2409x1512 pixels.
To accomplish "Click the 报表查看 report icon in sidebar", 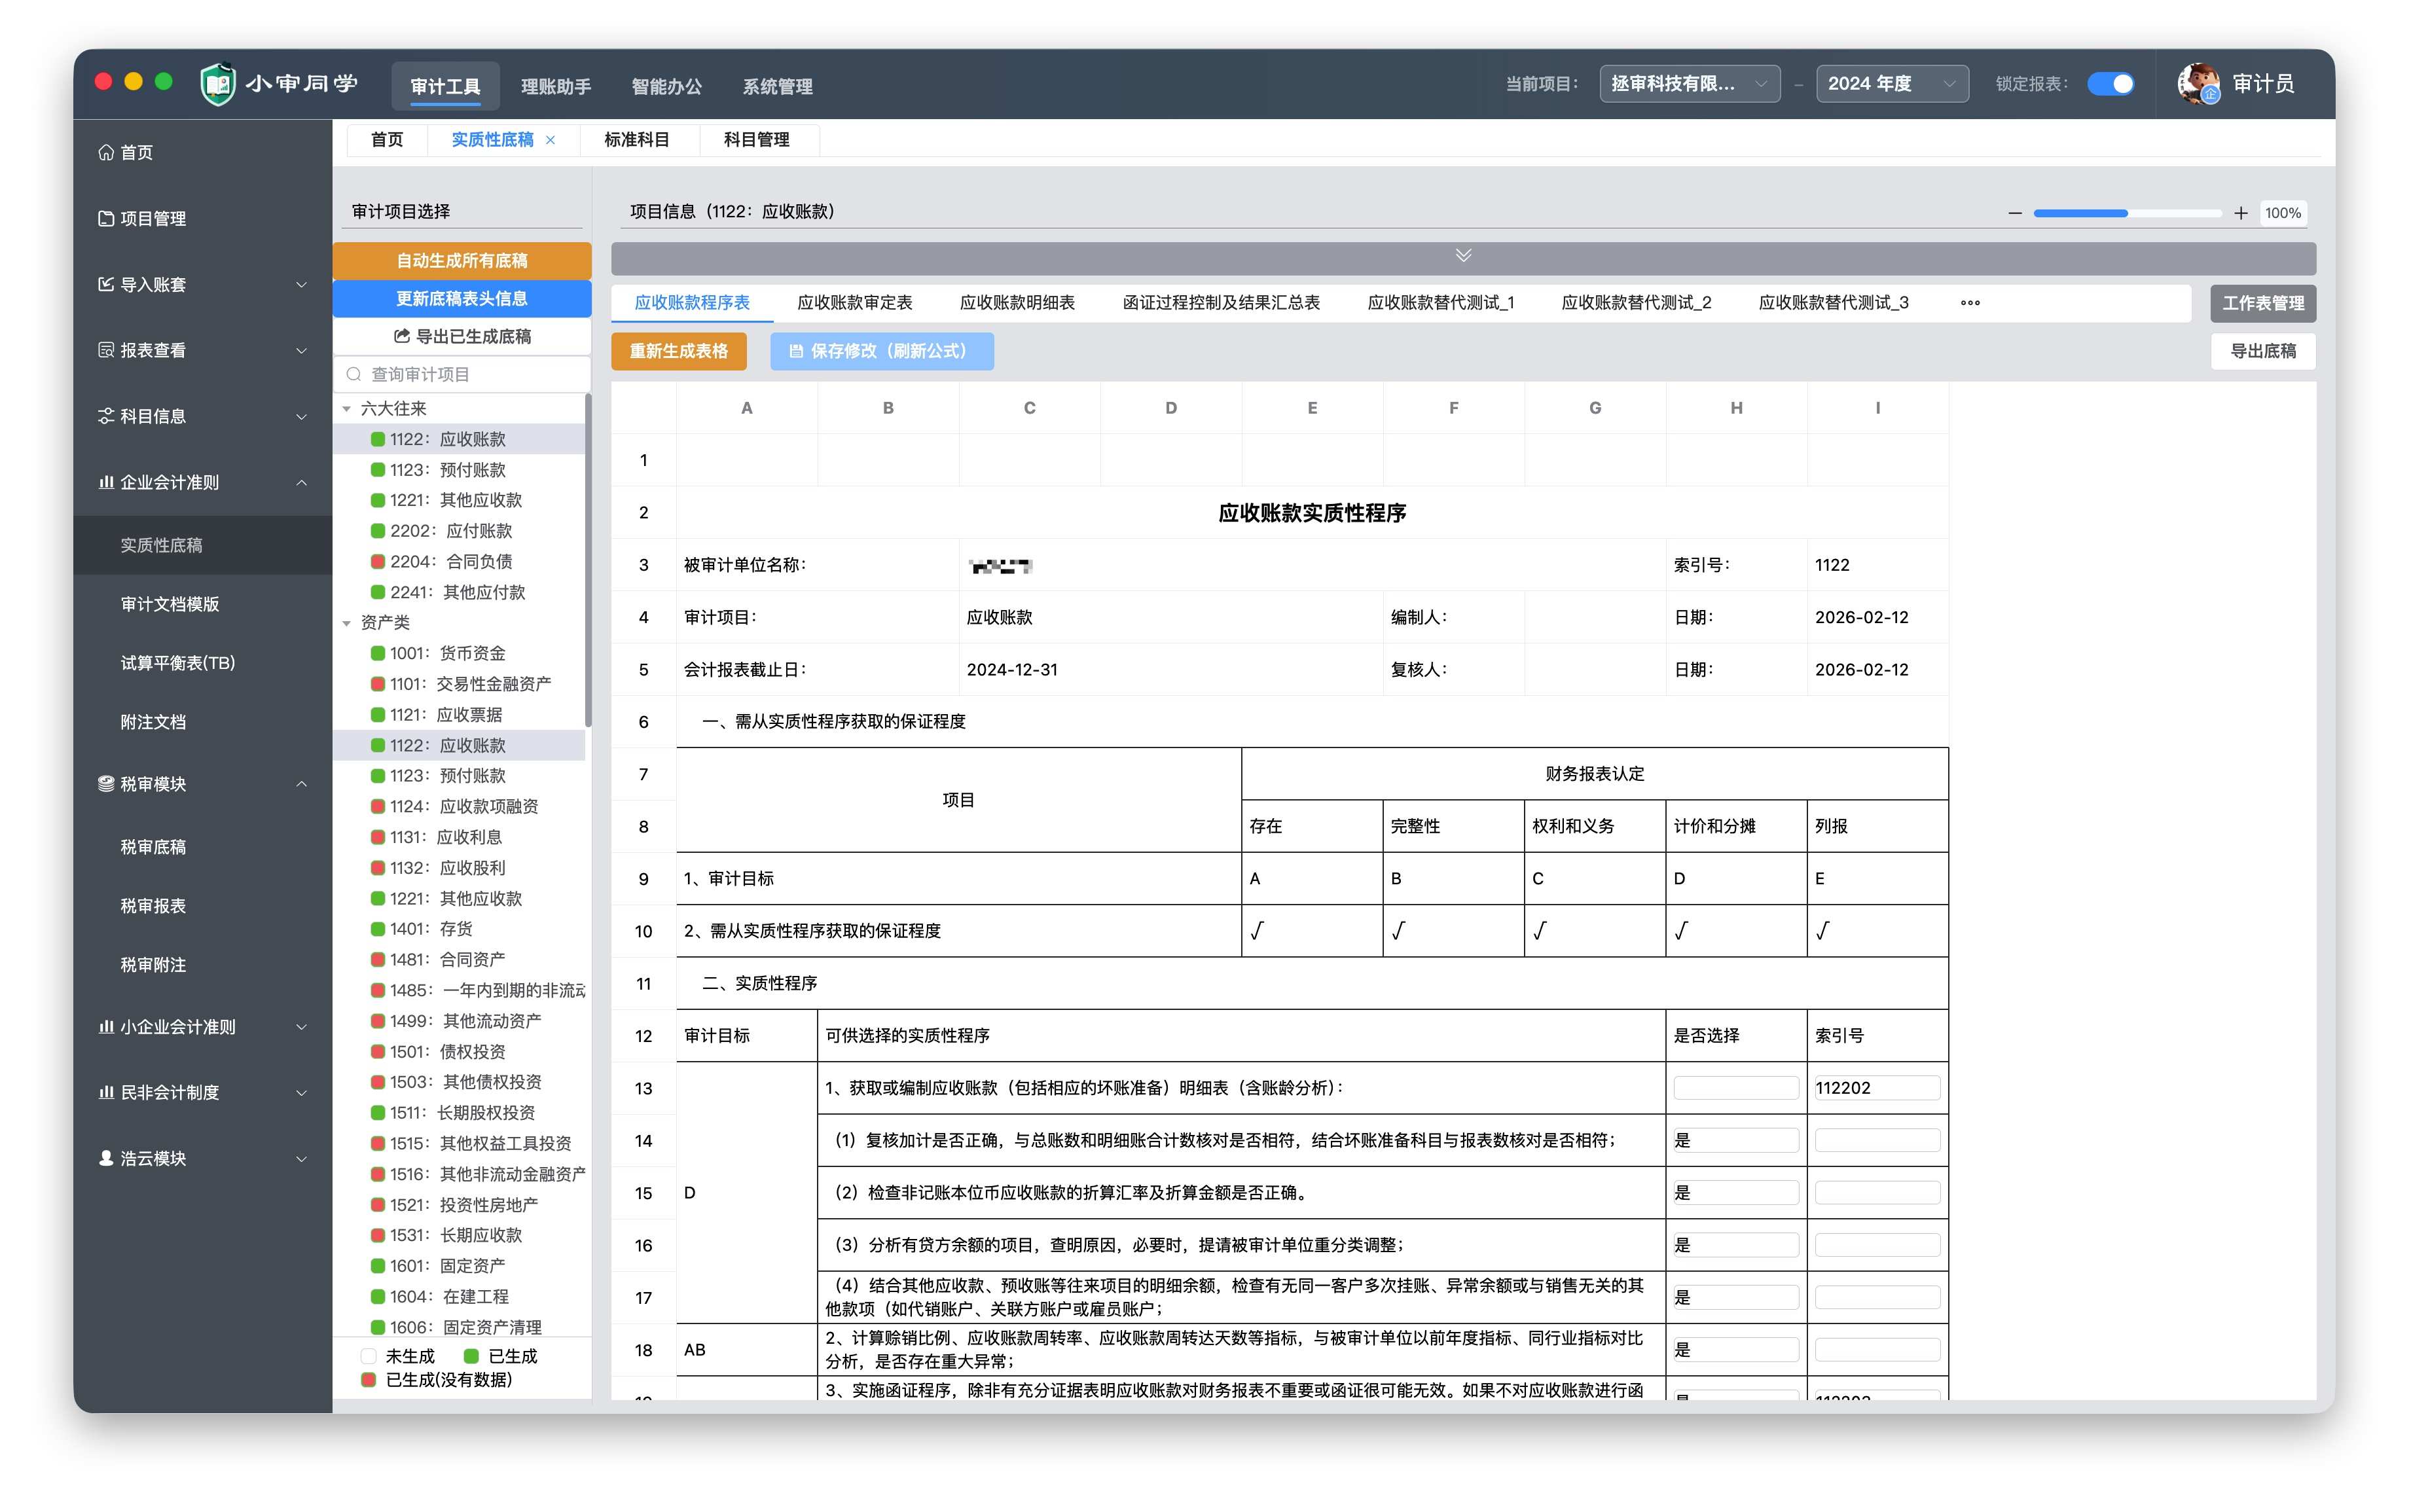I will pyautogui.click(x=106, y=350).
